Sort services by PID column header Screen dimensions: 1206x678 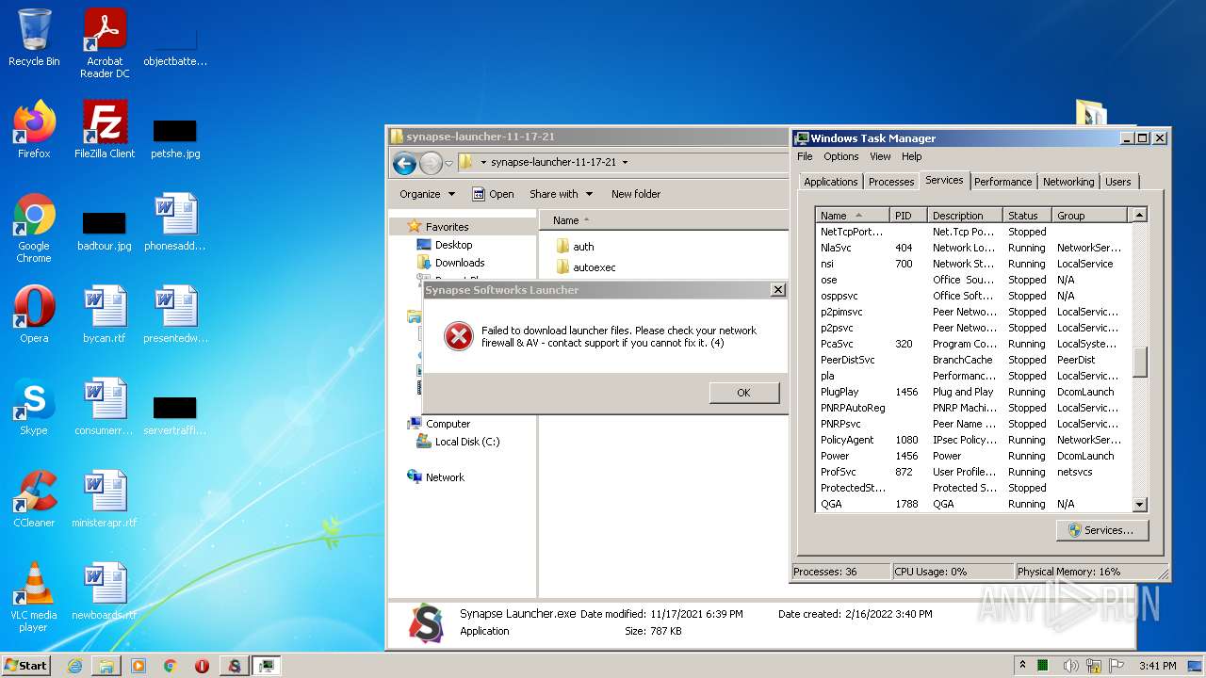tap(909, 216)
